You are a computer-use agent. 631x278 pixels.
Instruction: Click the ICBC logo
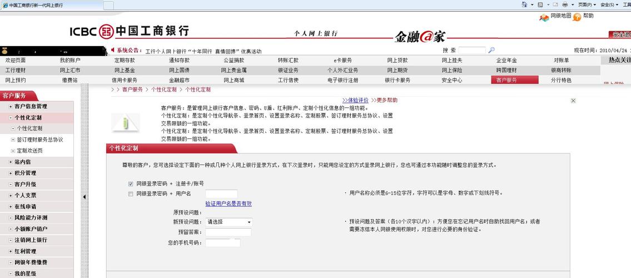129,31
